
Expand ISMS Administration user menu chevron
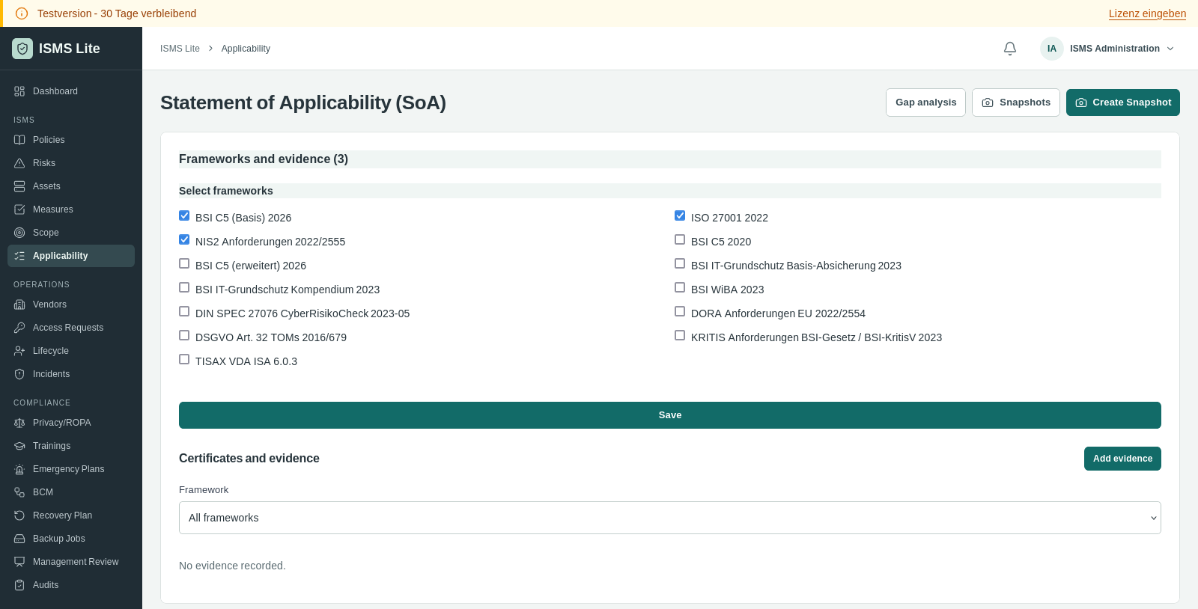(1170, 49)
